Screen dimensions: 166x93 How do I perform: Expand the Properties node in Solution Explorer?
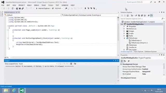124,26
